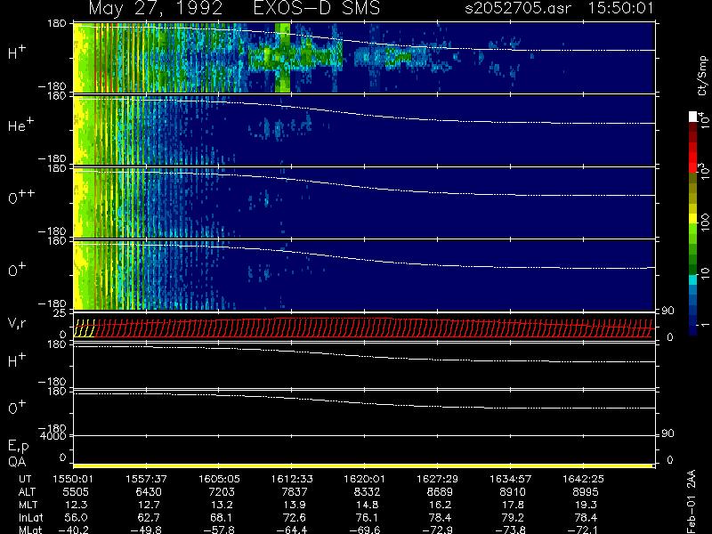Click the E,p panel label
Image resolution: width=712 pixels, height=534 pixels.
[18, 446]
